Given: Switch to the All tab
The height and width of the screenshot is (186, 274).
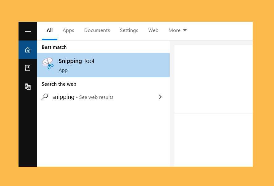Looking at the screenshot, I should pos(50,30).
